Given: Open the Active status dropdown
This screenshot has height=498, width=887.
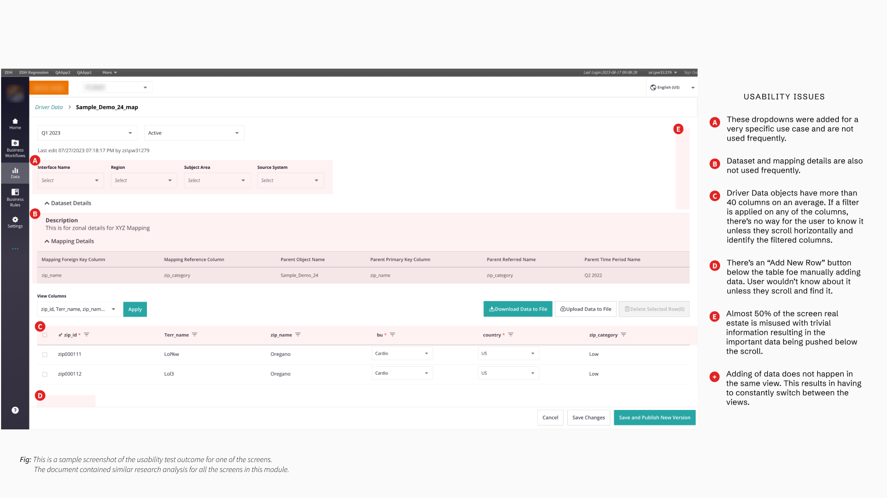Looking at the screenshot, I should point(194,133).
